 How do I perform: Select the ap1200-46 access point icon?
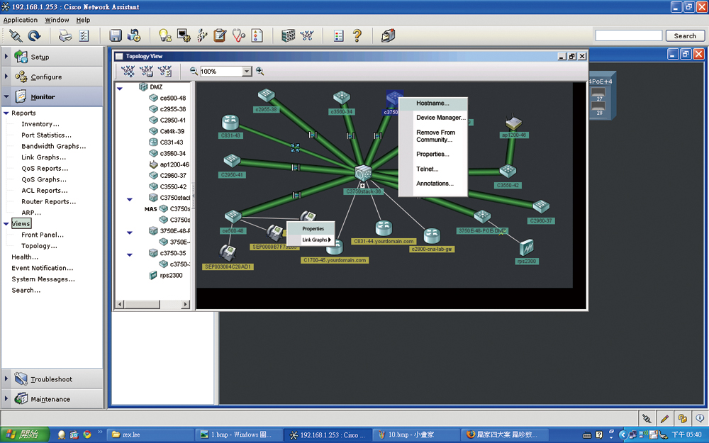[513, 123]
